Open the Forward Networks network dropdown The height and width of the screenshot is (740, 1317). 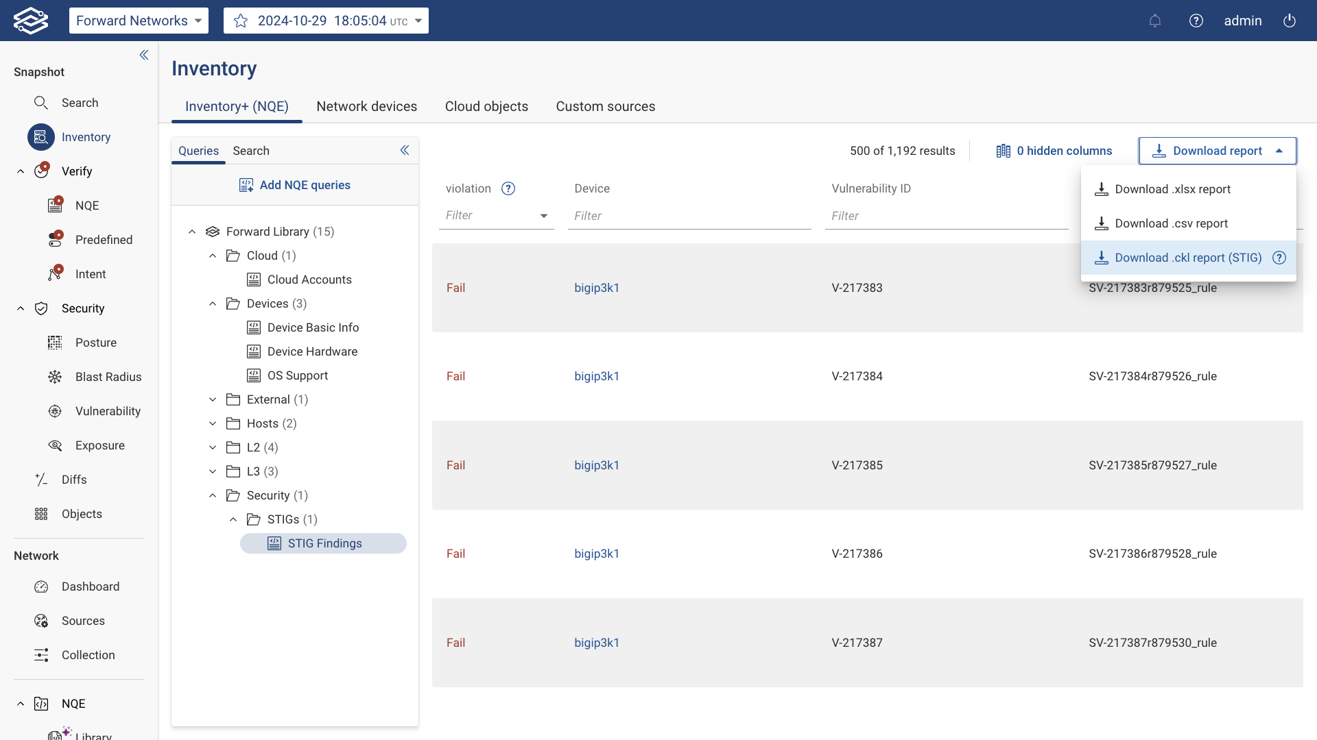[139, 21]
